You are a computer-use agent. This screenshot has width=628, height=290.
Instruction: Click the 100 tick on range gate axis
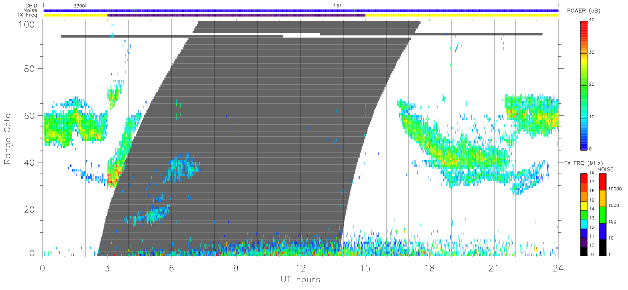28,24
